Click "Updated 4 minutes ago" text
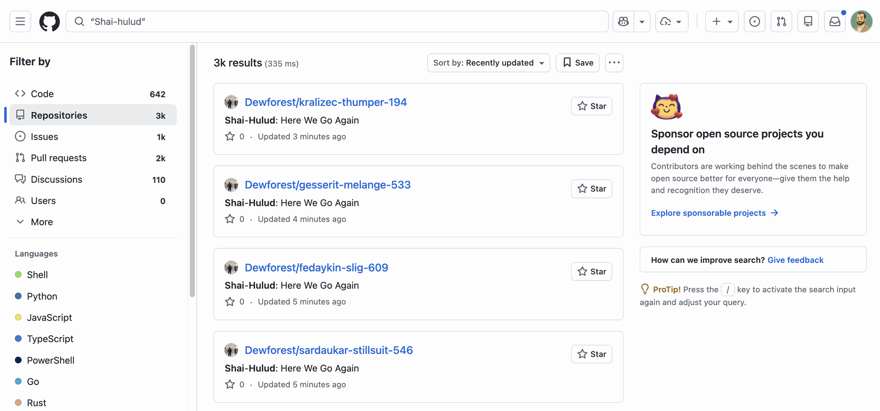Viewport: 880px width, 411px height. (302, 219)
